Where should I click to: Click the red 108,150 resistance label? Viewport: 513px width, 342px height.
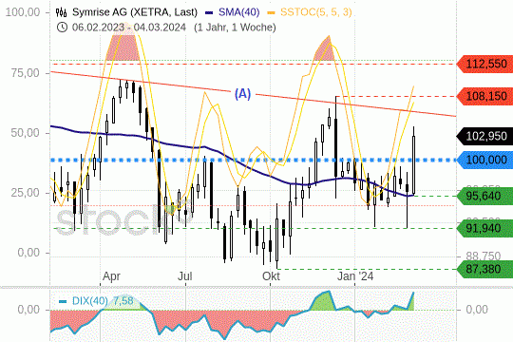tap(484, 97)
